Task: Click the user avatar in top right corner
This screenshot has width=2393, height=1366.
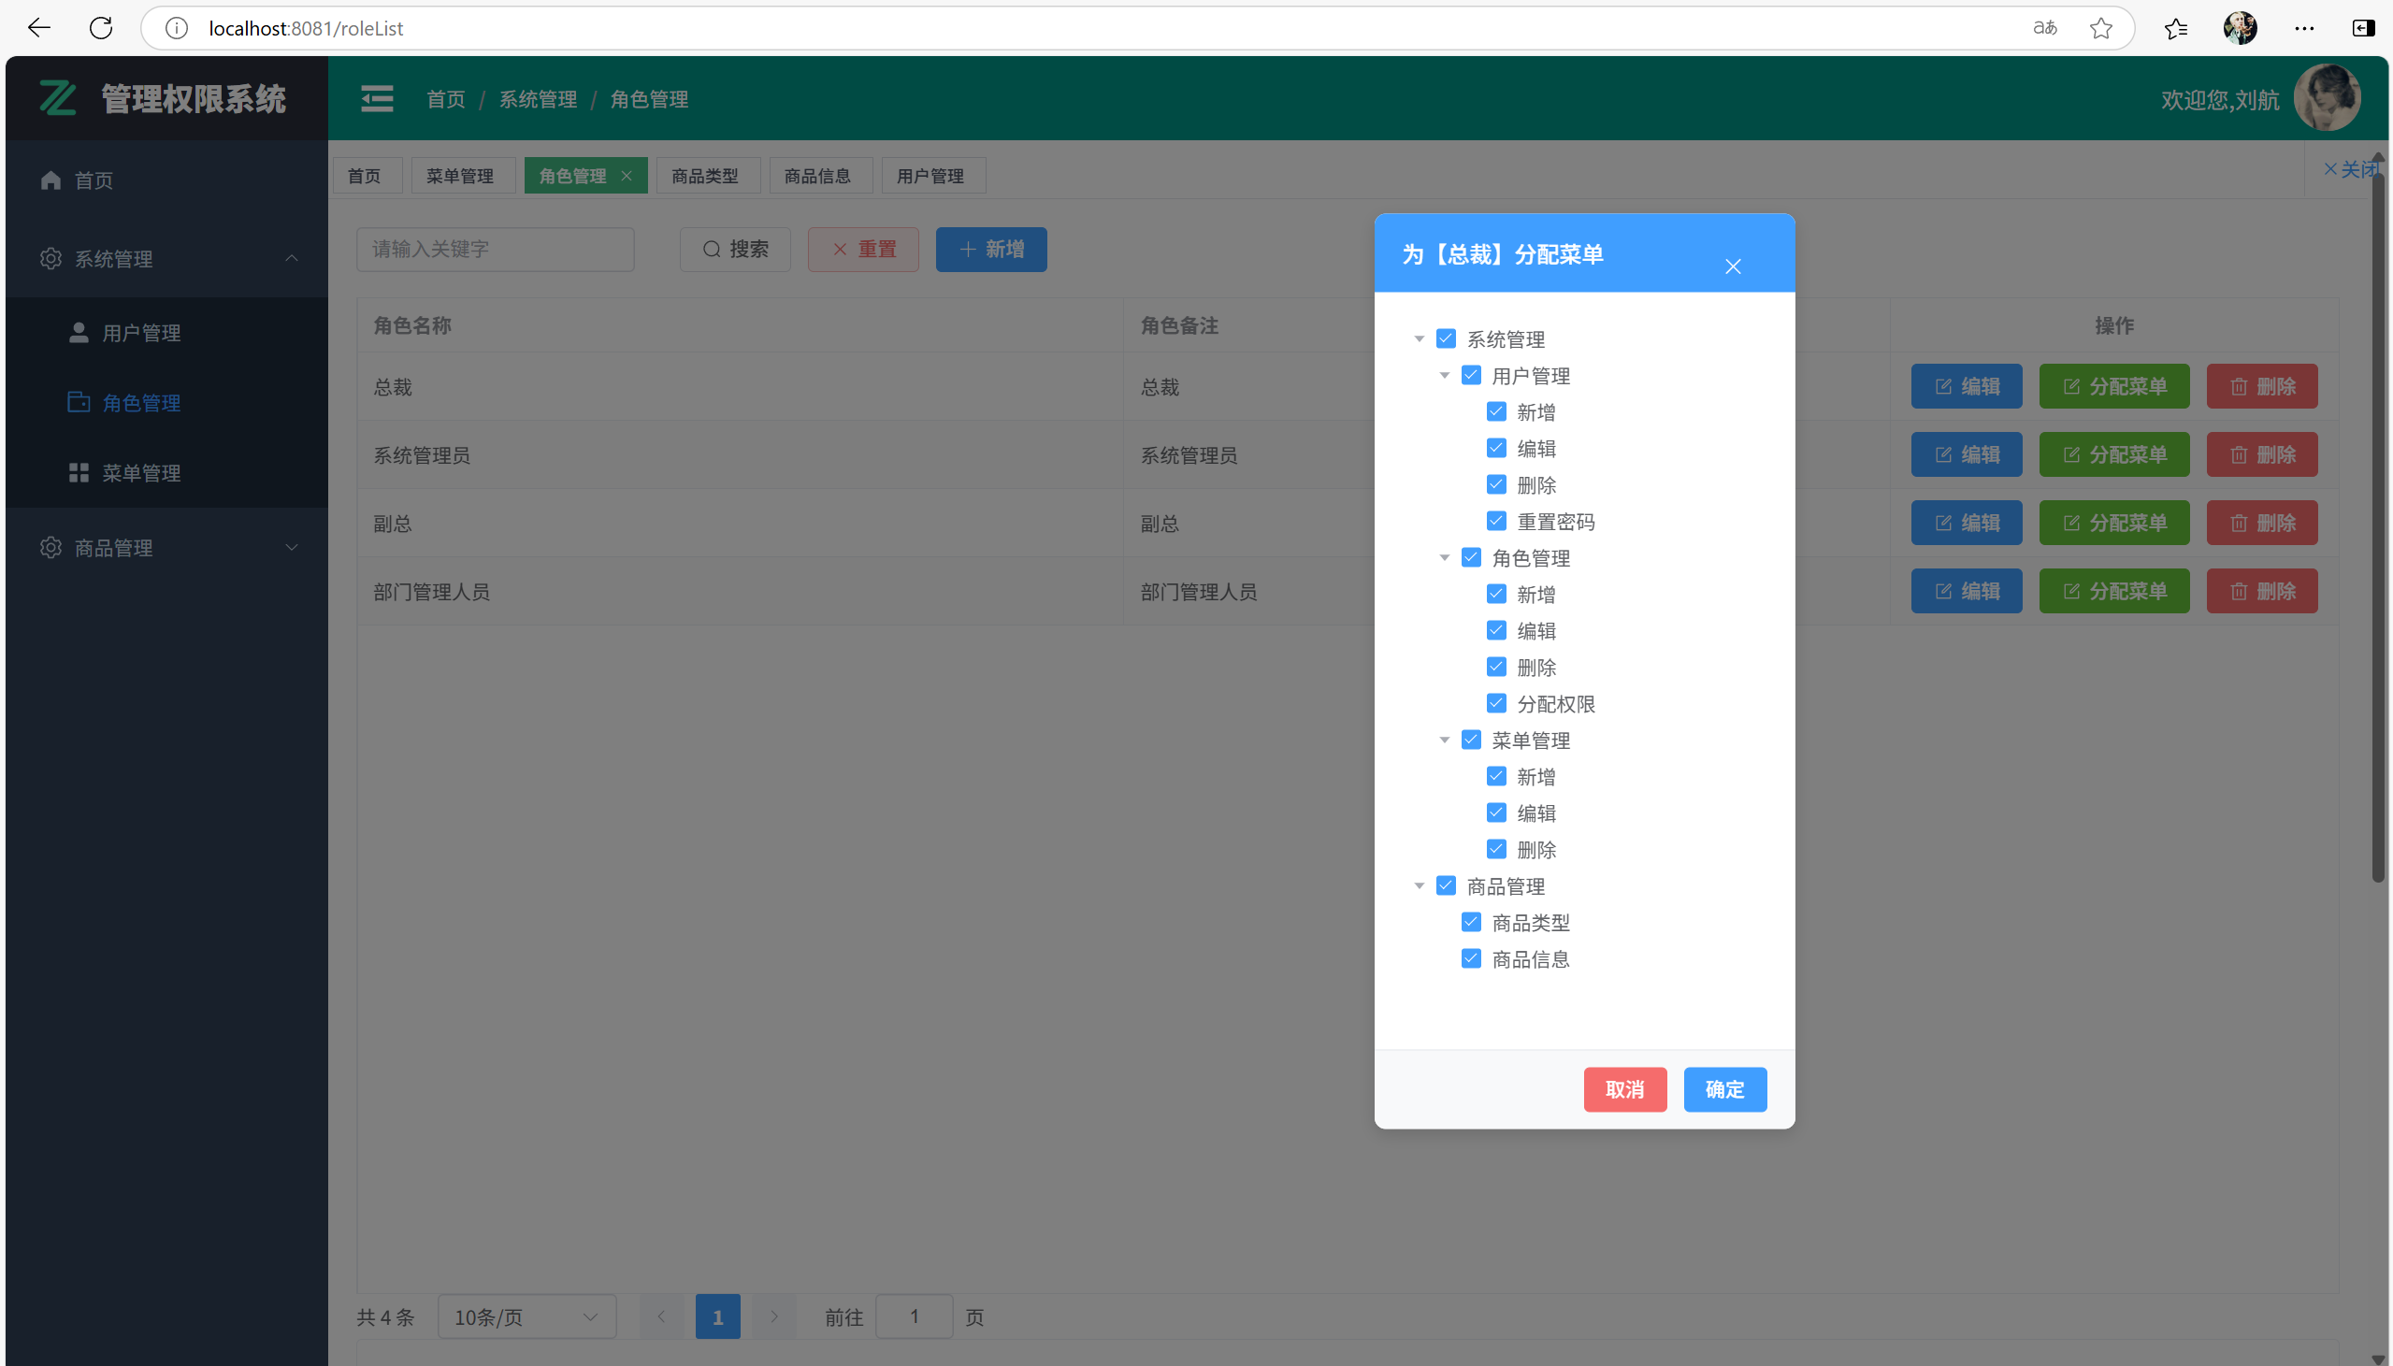Action: tap(2328, 96)
